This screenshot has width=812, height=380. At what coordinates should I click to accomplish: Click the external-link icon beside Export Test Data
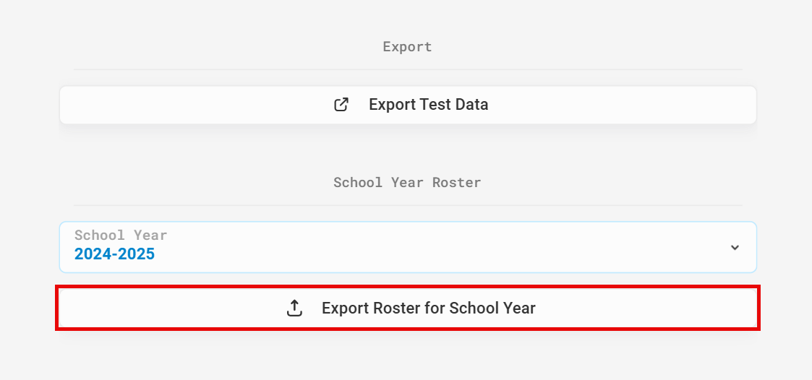[341, 105]
